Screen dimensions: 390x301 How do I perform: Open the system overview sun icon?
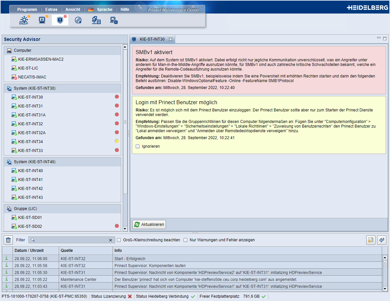24,20
